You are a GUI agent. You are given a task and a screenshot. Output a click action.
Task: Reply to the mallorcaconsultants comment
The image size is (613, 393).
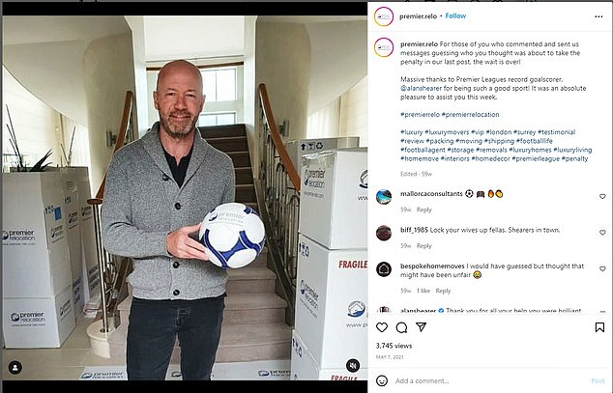[x=424, y=210]
